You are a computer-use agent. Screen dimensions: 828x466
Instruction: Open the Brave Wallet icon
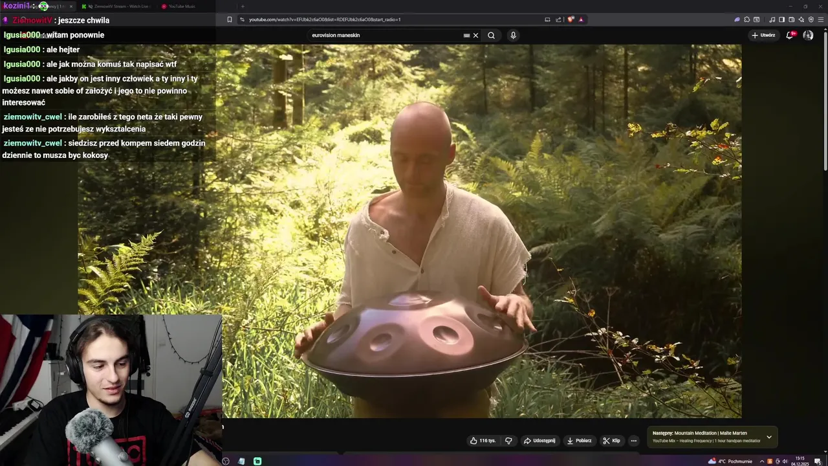792,19
